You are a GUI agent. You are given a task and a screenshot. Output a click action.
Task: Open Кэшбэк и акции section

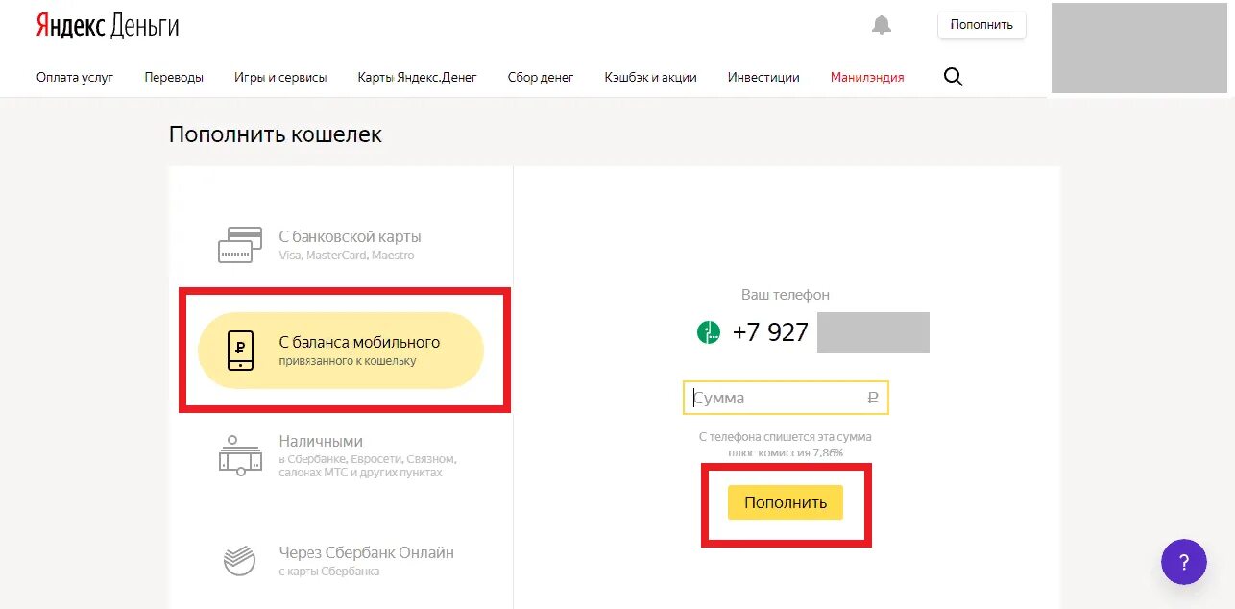(651, 77)
